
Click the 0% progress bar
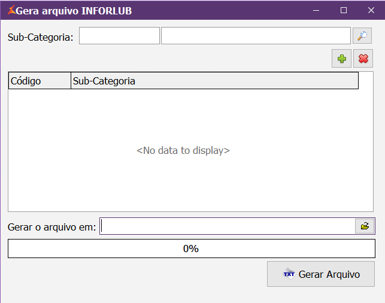click(x=191, y=249)
